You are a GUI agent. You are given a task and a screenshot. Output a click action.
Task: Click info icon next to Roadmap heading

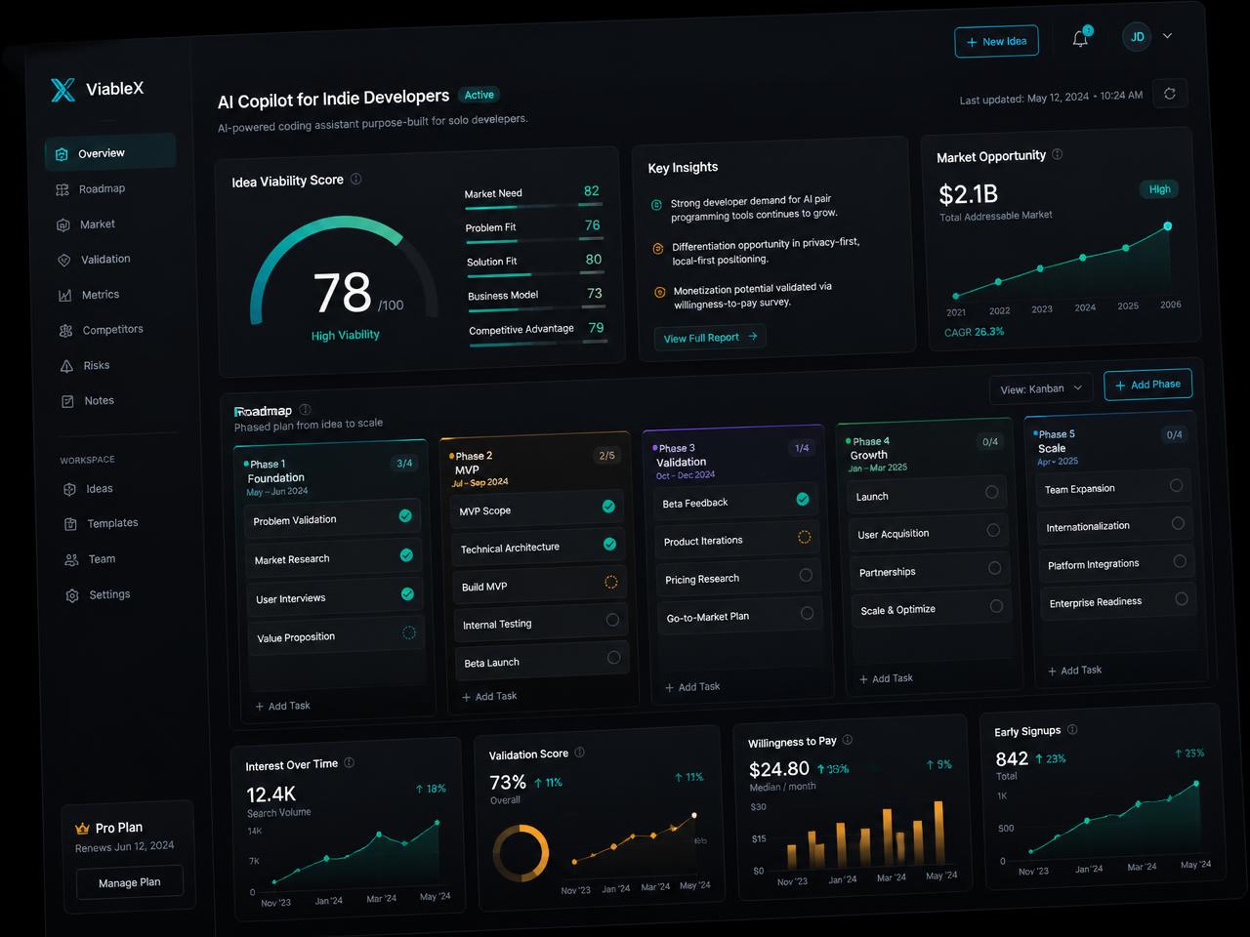coord(305,410)
